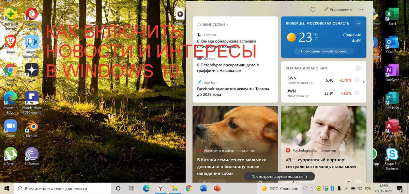
Task: Click the taskbar search box
Action: 62,188
